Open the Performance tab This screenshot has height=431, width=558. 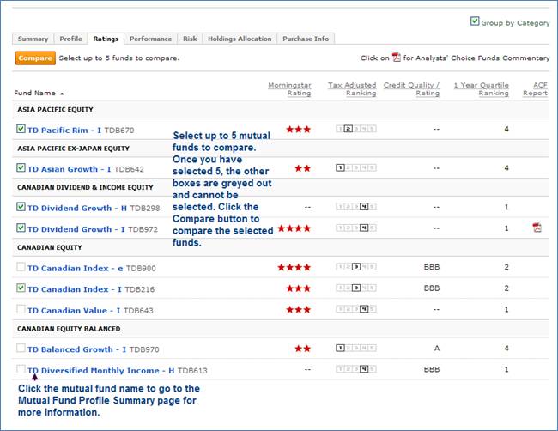coord(150,39)
